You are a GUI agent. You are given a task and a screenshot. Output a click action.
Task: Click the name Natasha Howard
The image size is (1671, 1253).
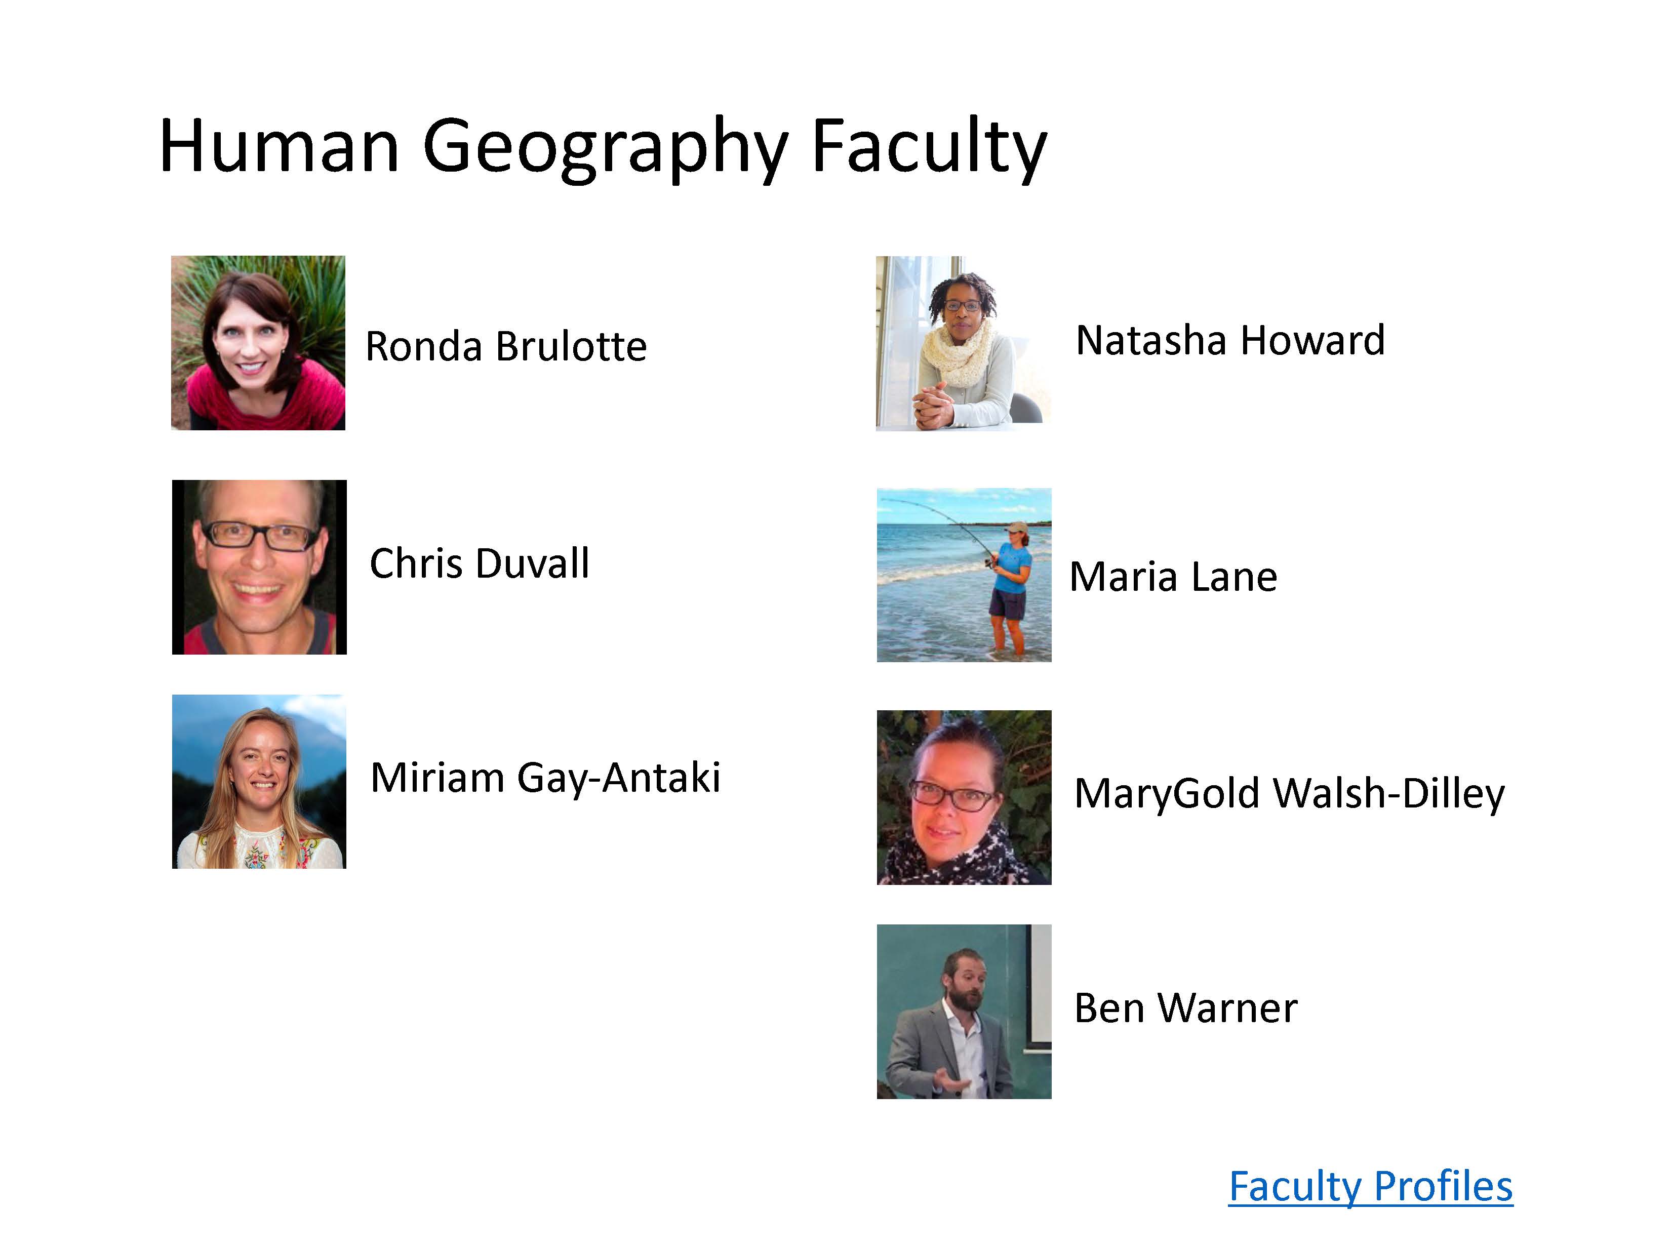tap(1230, 340)
